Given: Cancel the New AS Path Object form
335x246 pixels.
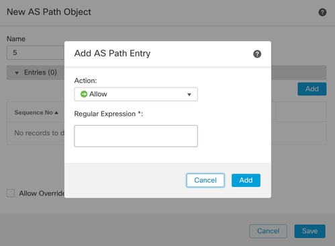Looking at the screenshot, I should pos(268,231).
